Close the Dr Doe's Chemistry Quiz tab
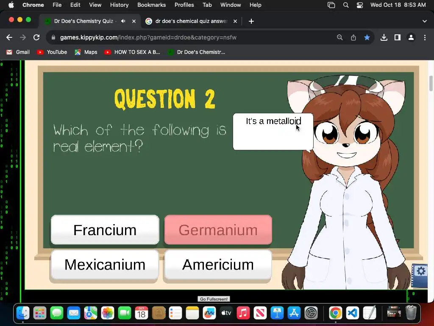434x326 pixels. [134, 21]
